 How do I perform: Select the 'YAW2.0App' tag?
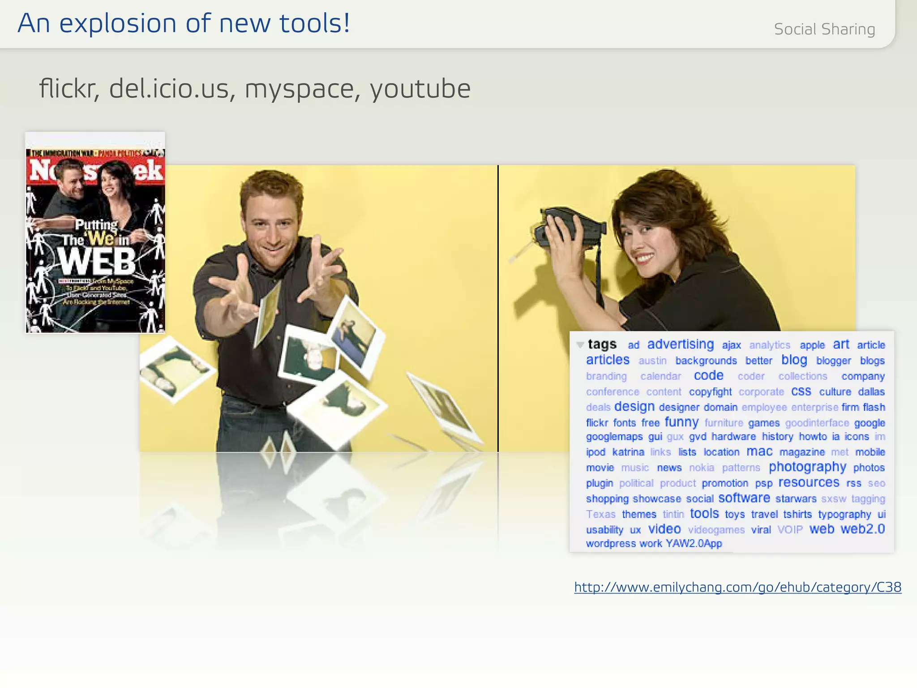(694, 544)
